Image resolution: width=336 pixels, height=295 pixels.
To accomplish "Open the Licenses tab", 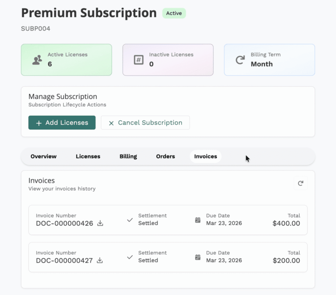I will pyautogui.click(x=88, y=156).
